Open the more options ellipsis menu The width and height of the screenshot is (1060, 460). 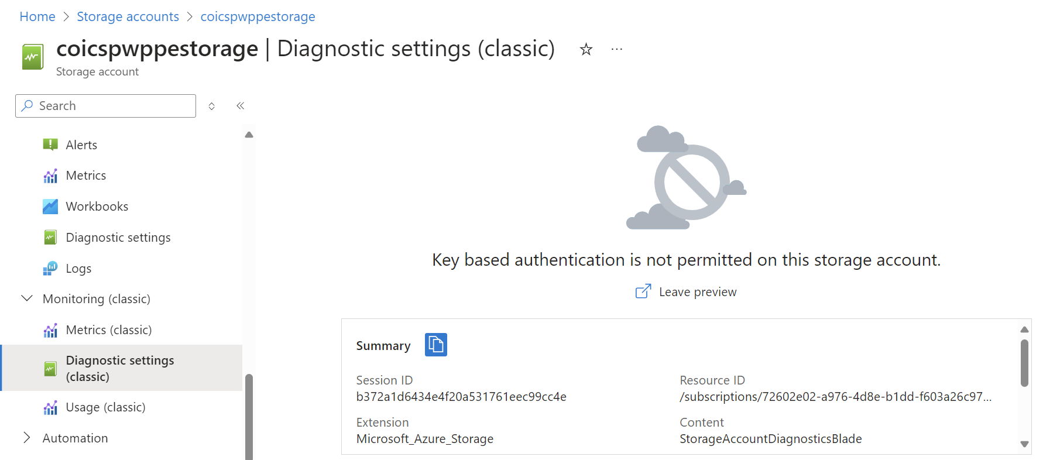click(616, 49)
